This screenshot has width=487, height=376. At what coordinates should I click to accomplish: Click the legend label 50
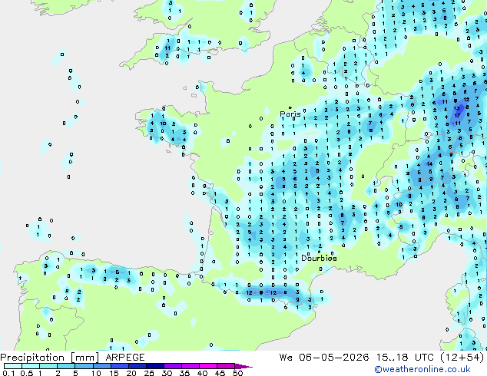pos(237,373)
